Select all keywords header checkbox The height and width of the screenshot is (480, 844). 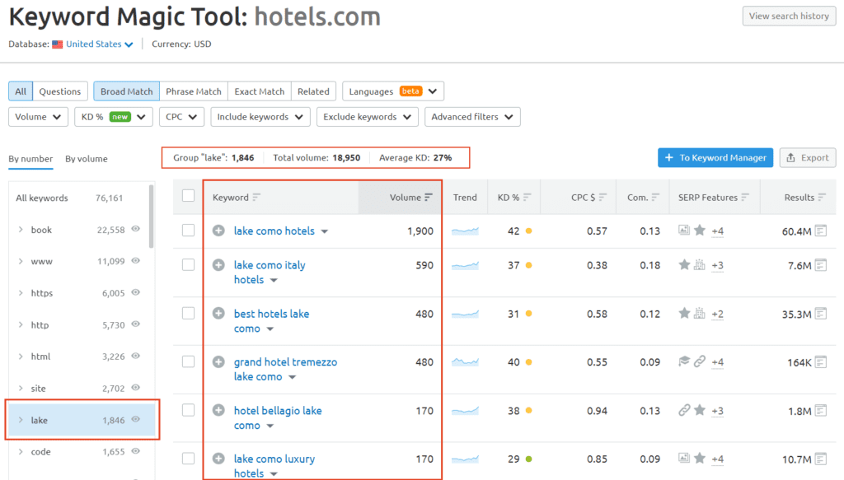[x=188, y=196]
